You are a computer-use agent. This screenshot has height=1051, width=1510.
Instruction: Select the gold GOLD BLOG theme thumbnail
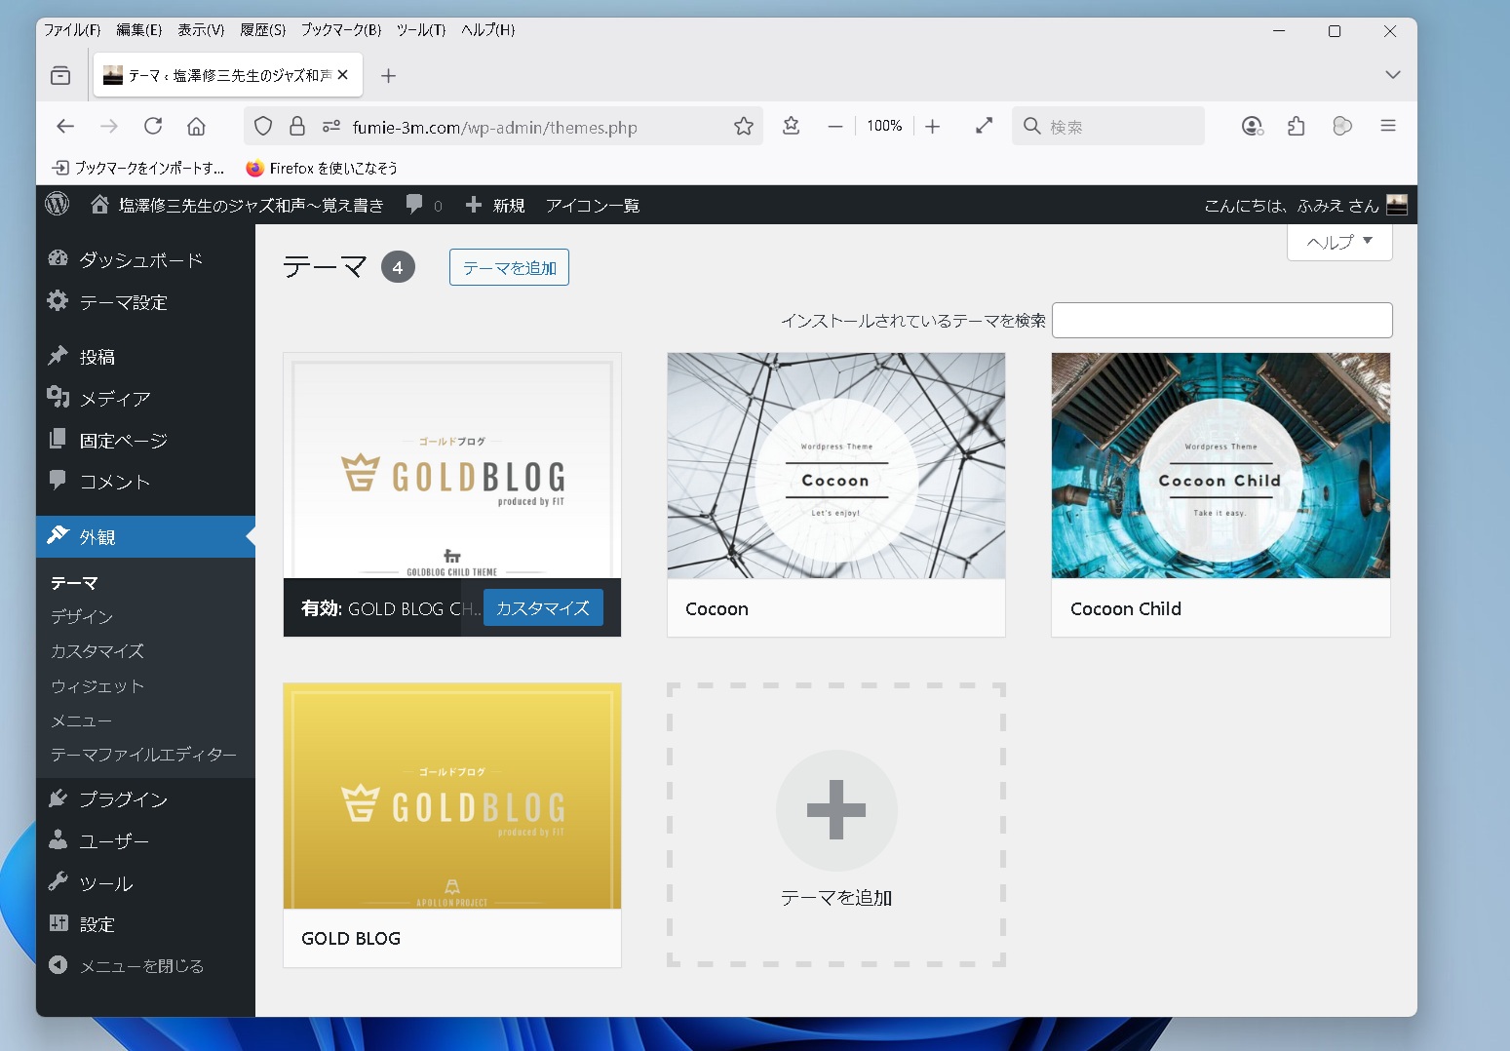(x=452, y=796)
